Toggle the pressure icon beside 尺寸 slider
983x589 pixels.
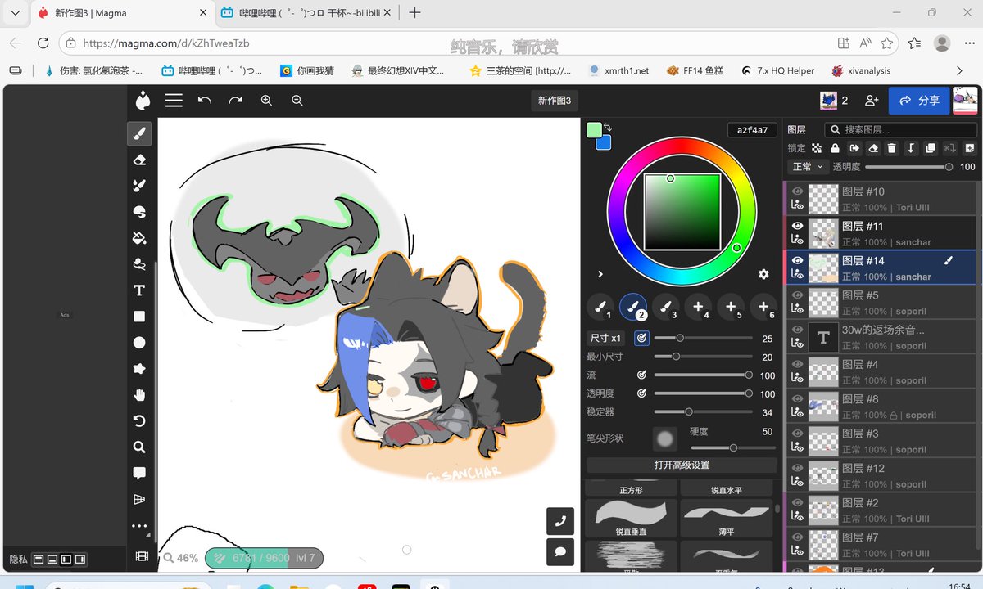641,338
